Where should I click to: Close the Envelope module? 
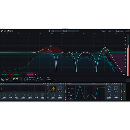(45, 84)
